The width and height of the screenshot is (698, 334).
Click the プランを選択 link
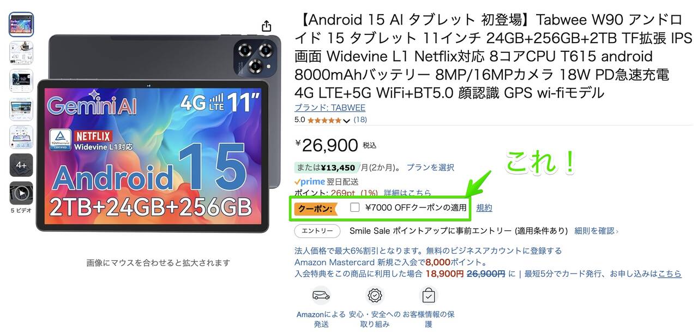[x=430, y=168]
